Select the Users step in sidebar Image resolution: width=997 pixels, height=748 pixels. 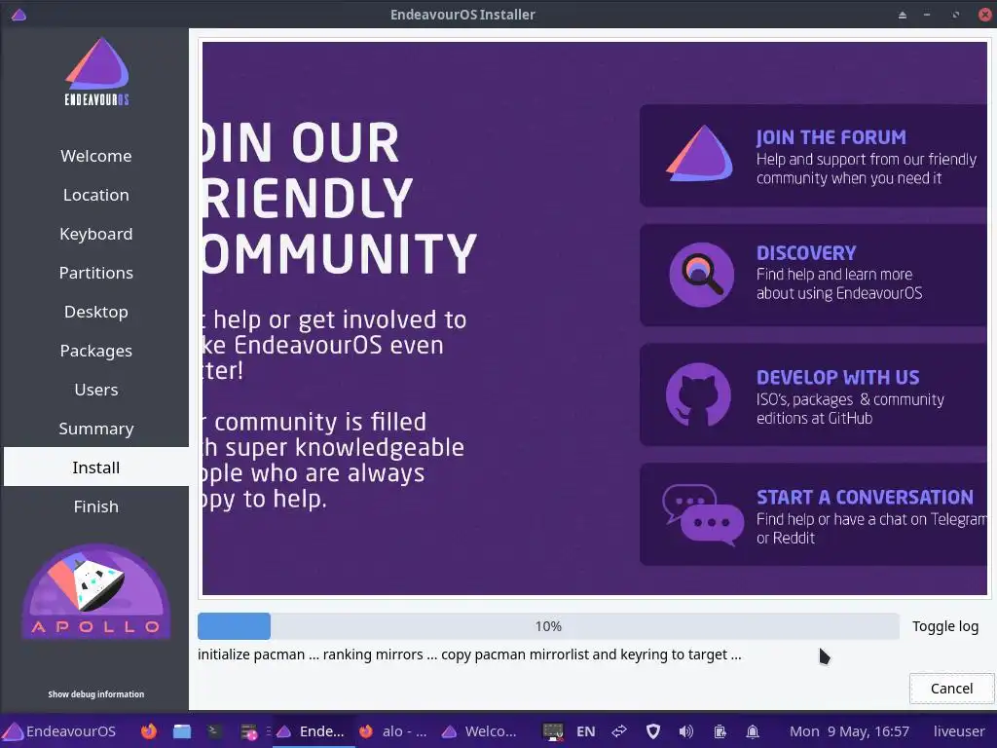tap(96, 390)
